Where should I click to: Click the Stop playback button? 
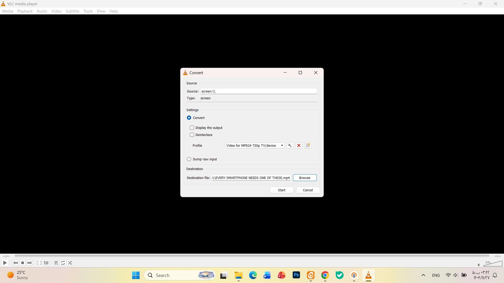tap(23, 263)
